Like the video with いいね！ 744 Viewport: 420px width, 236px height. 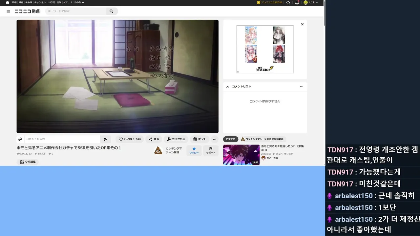[130, 139]
